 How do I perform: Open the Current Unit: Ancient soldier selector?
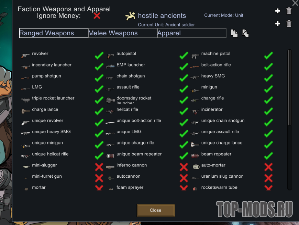pyautogui.click(x=166, y=25)
